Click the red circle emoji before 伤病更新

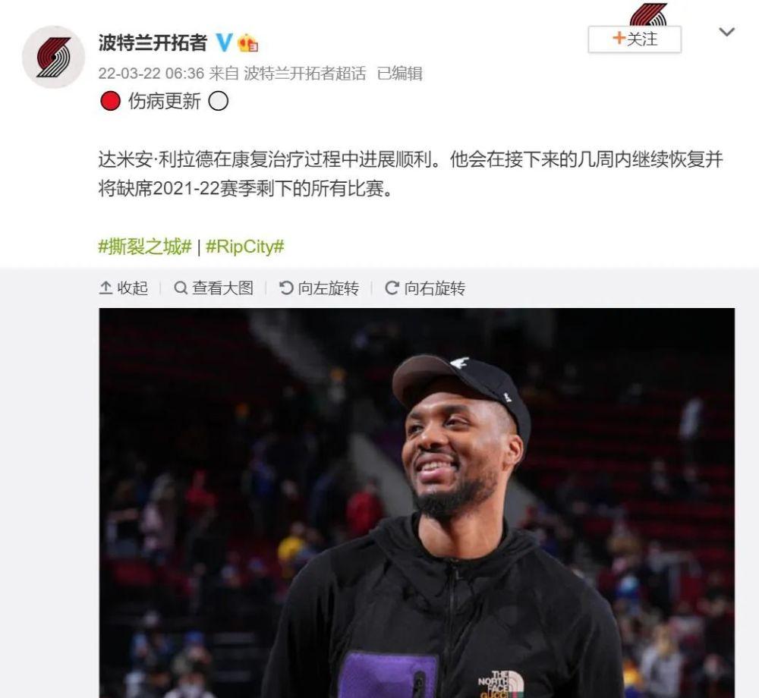[x=110, y=101]
